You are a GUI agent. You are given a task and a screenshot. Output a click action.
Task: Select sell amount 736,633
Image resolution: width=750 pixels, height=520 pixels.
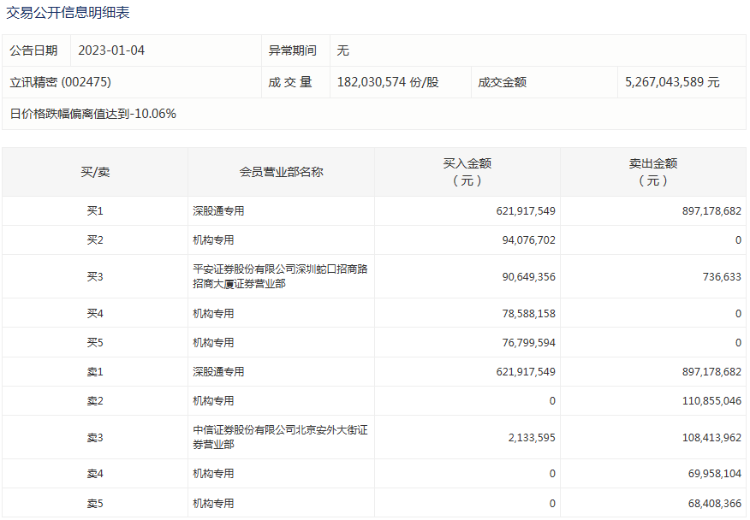722,277
